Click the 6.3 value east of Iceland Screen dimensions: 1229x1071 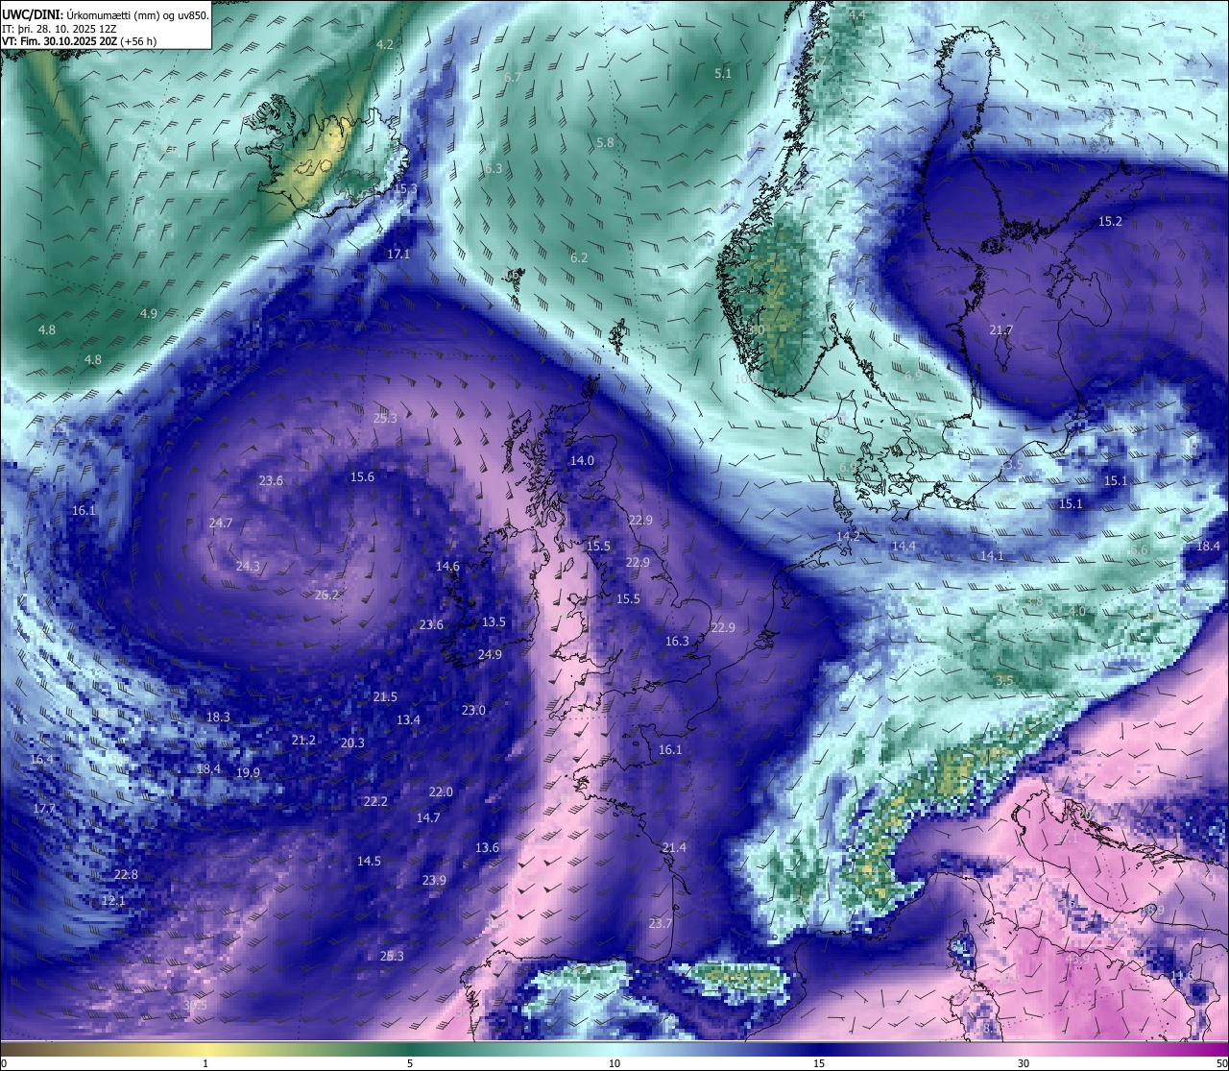[494, 168]
